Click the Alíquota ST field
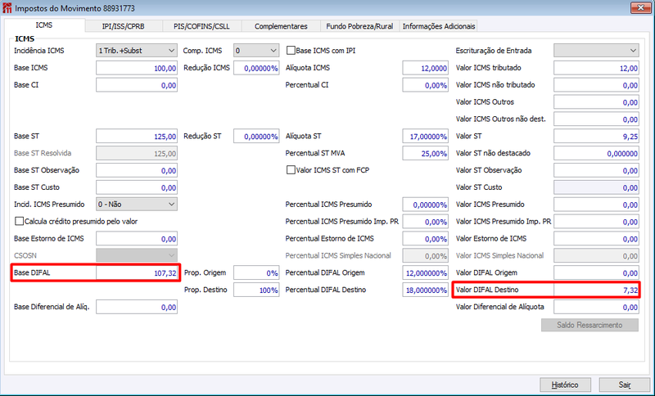Screen dimensions: 655x396 [426, 137]
